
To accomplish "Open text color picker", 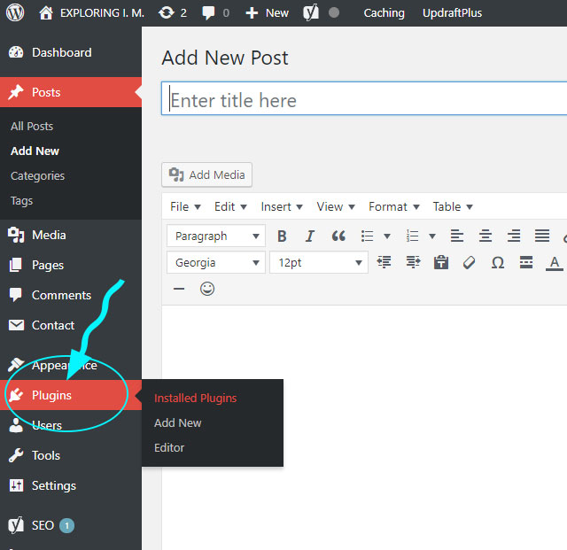I will pos(555,262).
